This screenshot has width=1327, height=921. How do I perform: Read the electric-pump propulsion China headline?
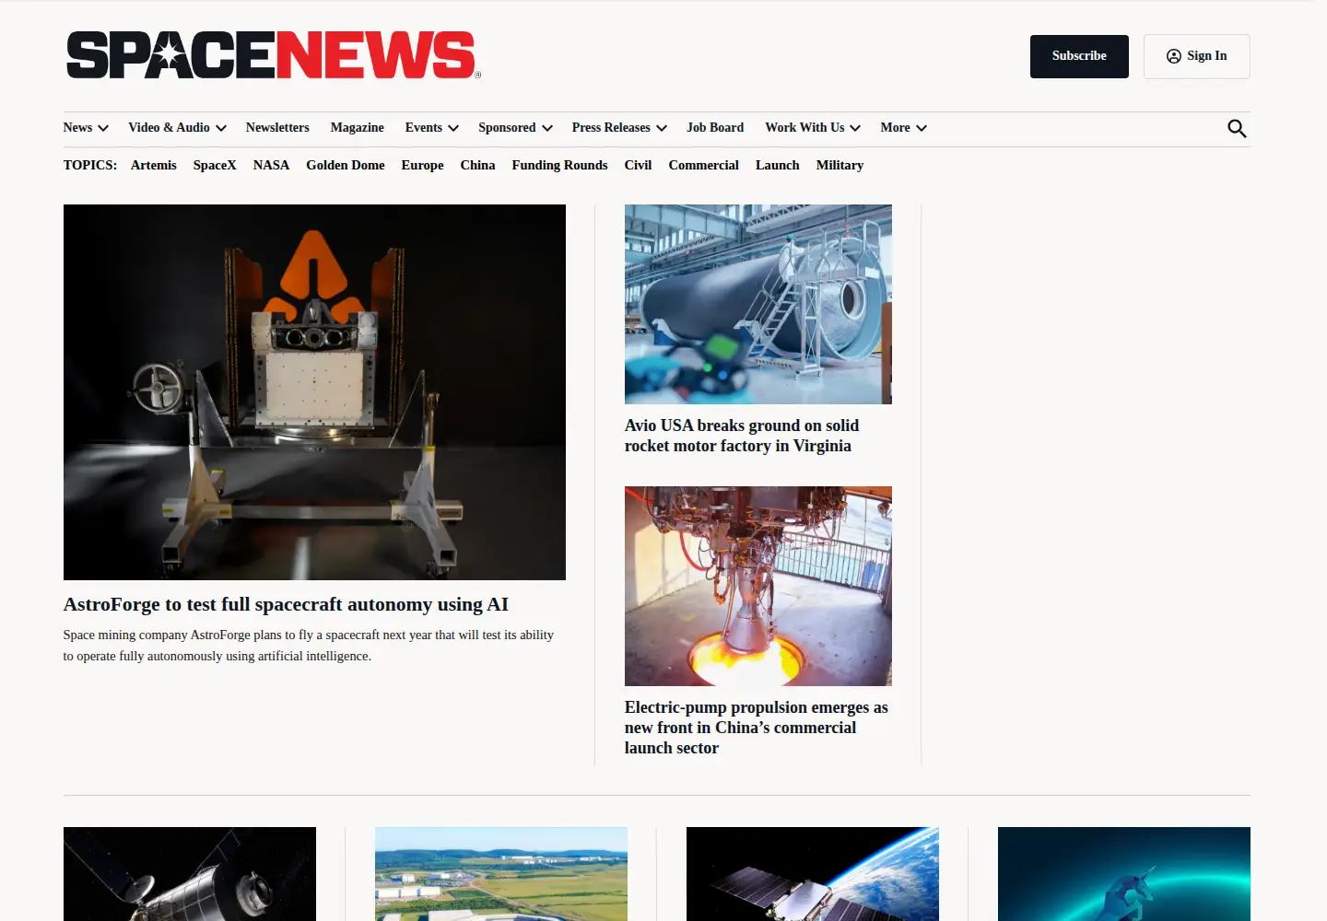tap(757, 728)
